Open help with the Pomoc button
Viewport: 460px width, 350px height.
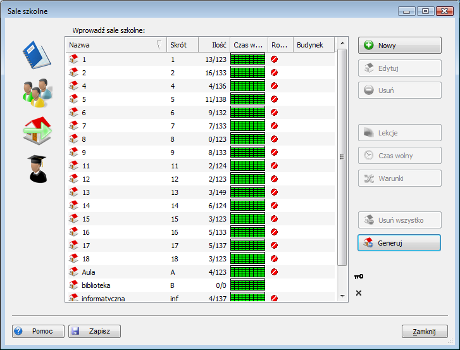click(x=38, y=331)
